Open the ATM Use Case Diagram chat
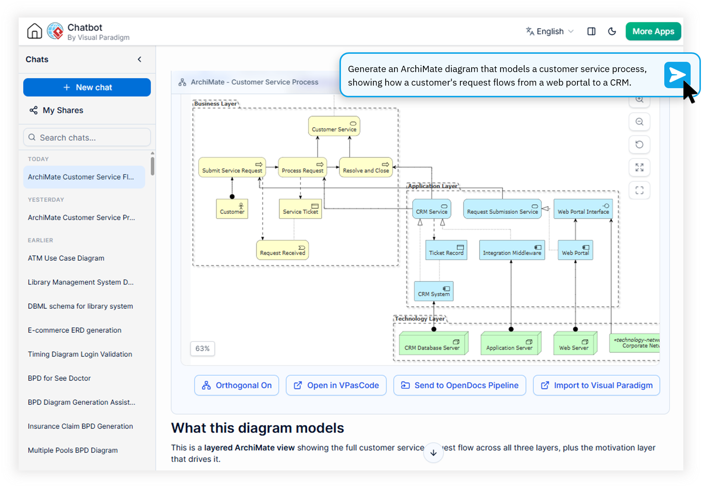This screenshot has width=702, height=488. click(66, 258)
